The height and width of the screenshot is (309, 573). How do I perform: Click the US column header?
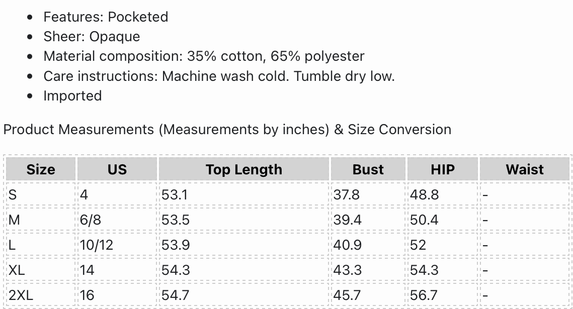117,169
